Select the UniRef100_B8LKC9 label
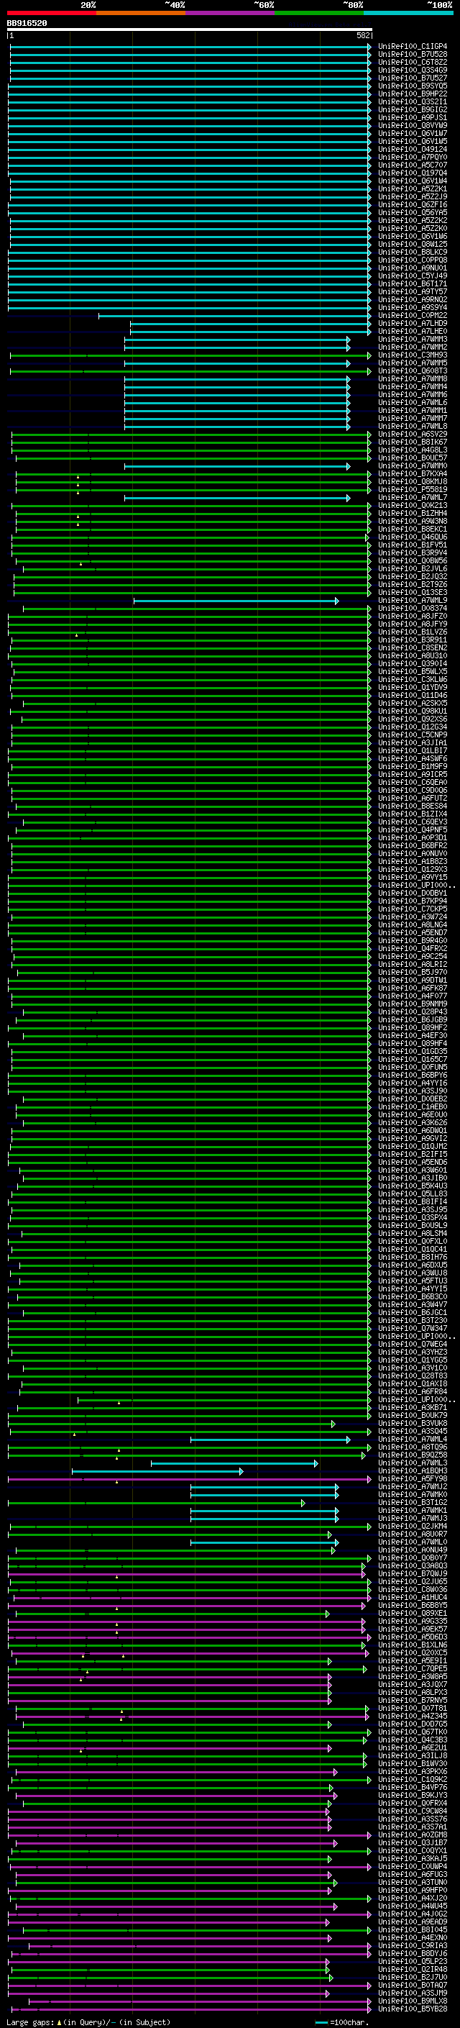Image resolution: width=460 pixels, height=2028 pixels. pyautogui.click(x=412, y=252)
